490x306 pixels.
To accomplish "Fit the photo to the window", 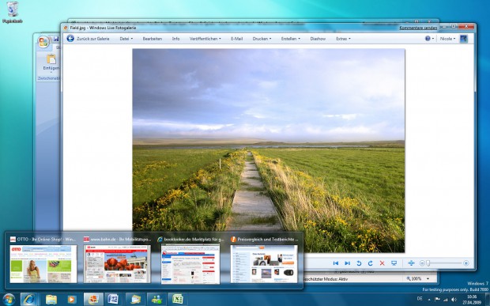I will pos(411,263).
